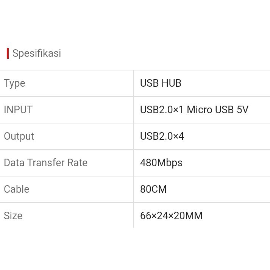Select the Type row label
Viewport: 270px width, 270px height.
pyautogui.click(x=14, y=83)
